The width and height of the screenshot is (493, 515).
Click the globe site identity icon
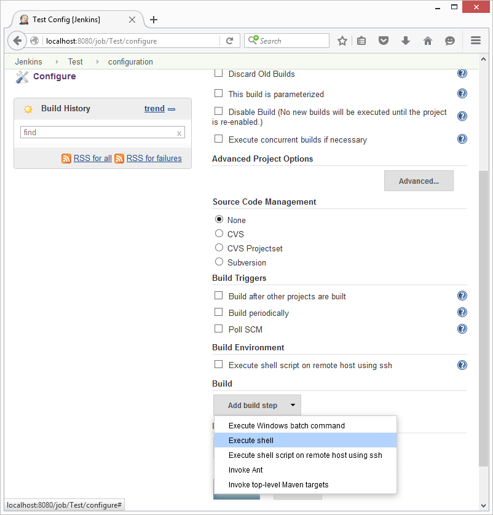tap(34, 41)
